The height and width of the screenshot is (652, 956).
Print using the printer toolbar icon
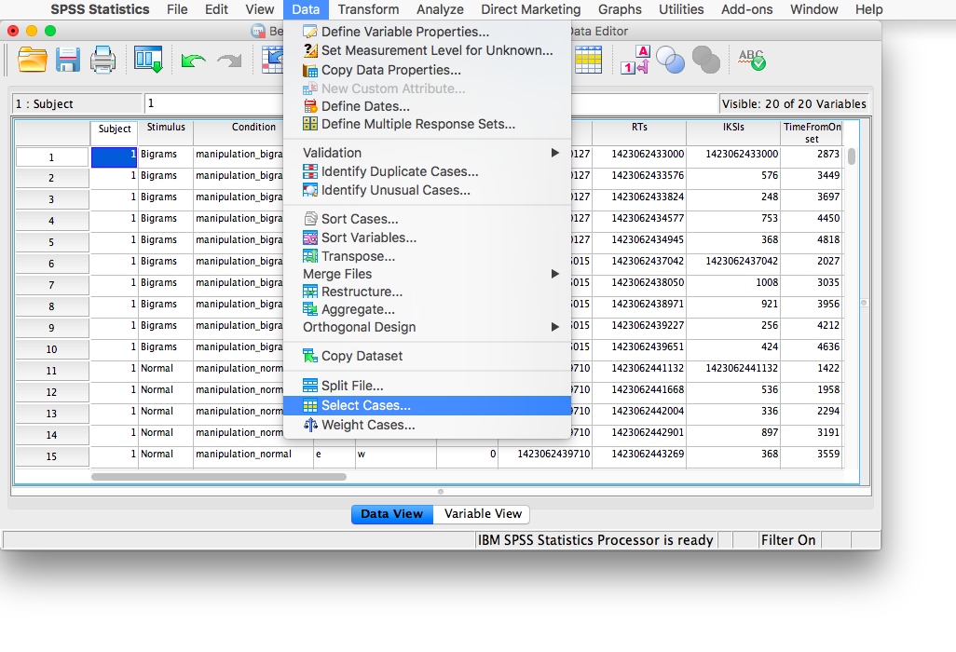pyautogui.click(x=102, y=60)
